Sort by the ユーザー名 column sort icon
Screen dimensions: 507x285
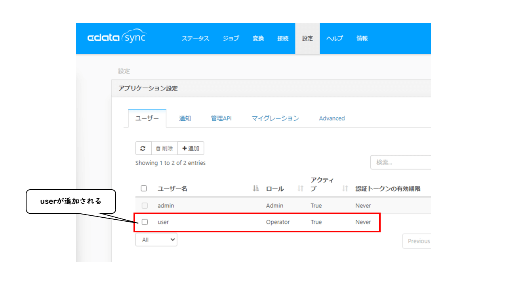[x=256, y=188]
